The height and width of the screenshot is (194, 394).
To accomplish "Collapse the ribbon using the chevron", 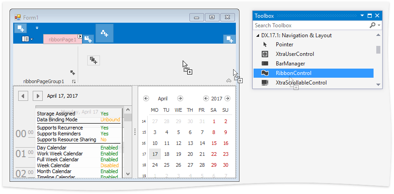I will coord(229,80).
